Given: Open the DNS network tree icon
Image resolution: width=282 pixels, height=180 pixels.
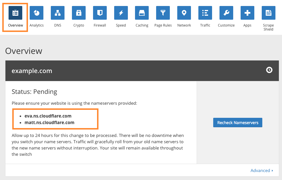Looking at the screenshot, I should pyautogui.click(x=58, y=13).
